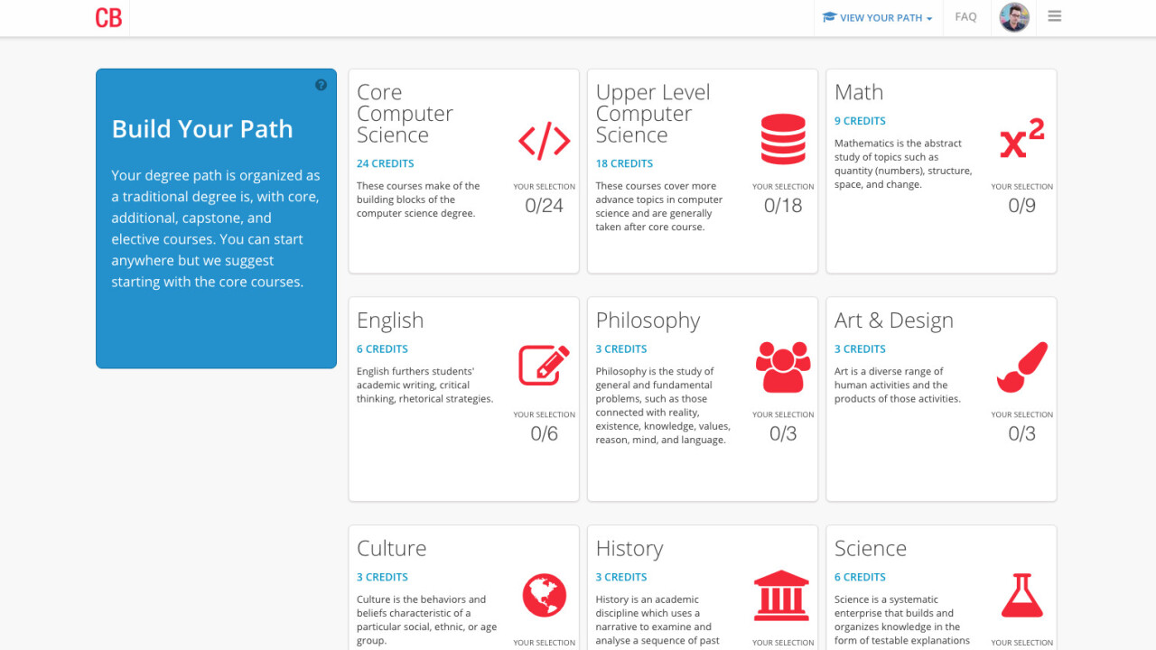Open the View Your Path dropdown
Screen dimensions: 1156x650
click(x=877, y=18)
